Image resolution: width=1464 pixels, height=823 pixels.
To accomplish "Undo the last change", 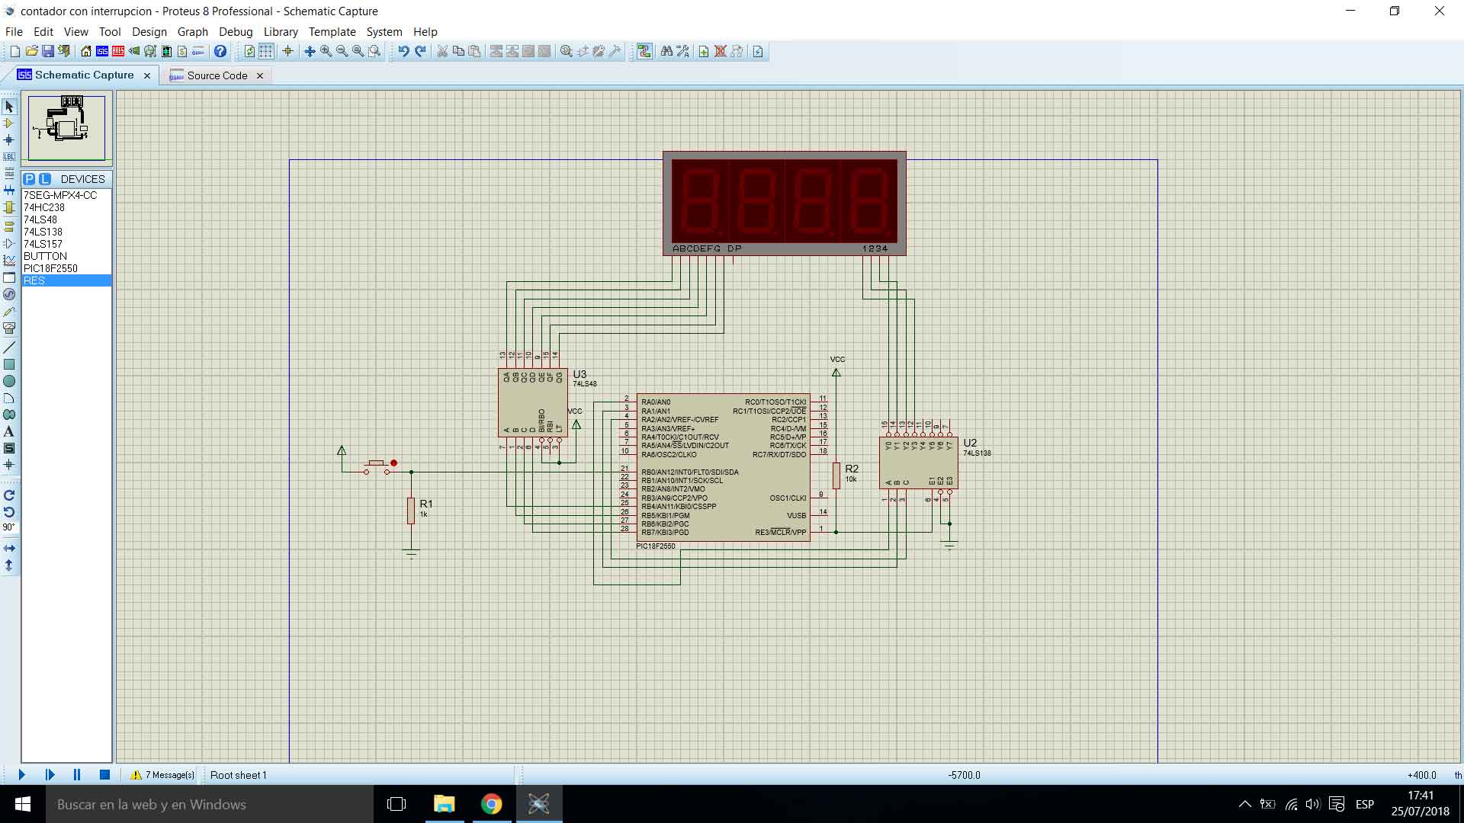I will 403,52.
